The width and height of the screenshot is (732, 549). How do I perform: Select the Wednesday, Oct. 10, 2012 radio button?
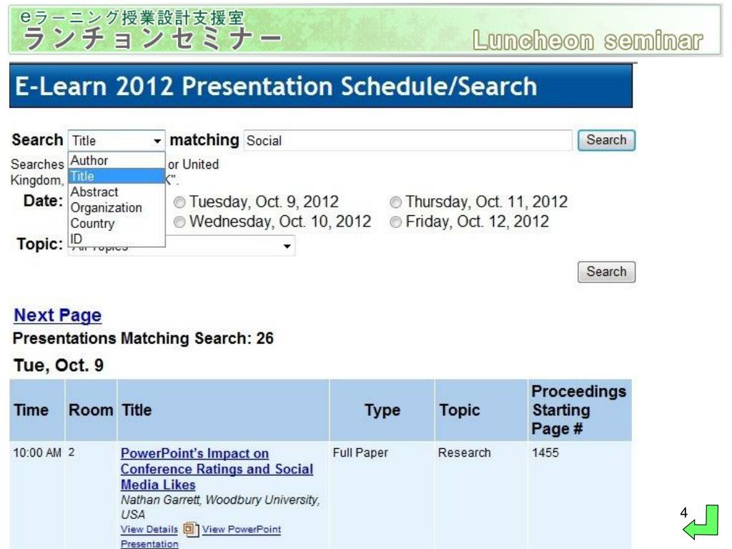(179, 222)
